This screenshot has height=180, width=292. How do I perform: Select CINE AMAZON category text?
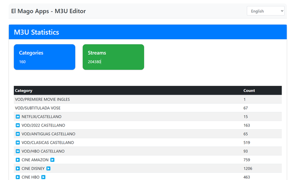click(35, 159)
